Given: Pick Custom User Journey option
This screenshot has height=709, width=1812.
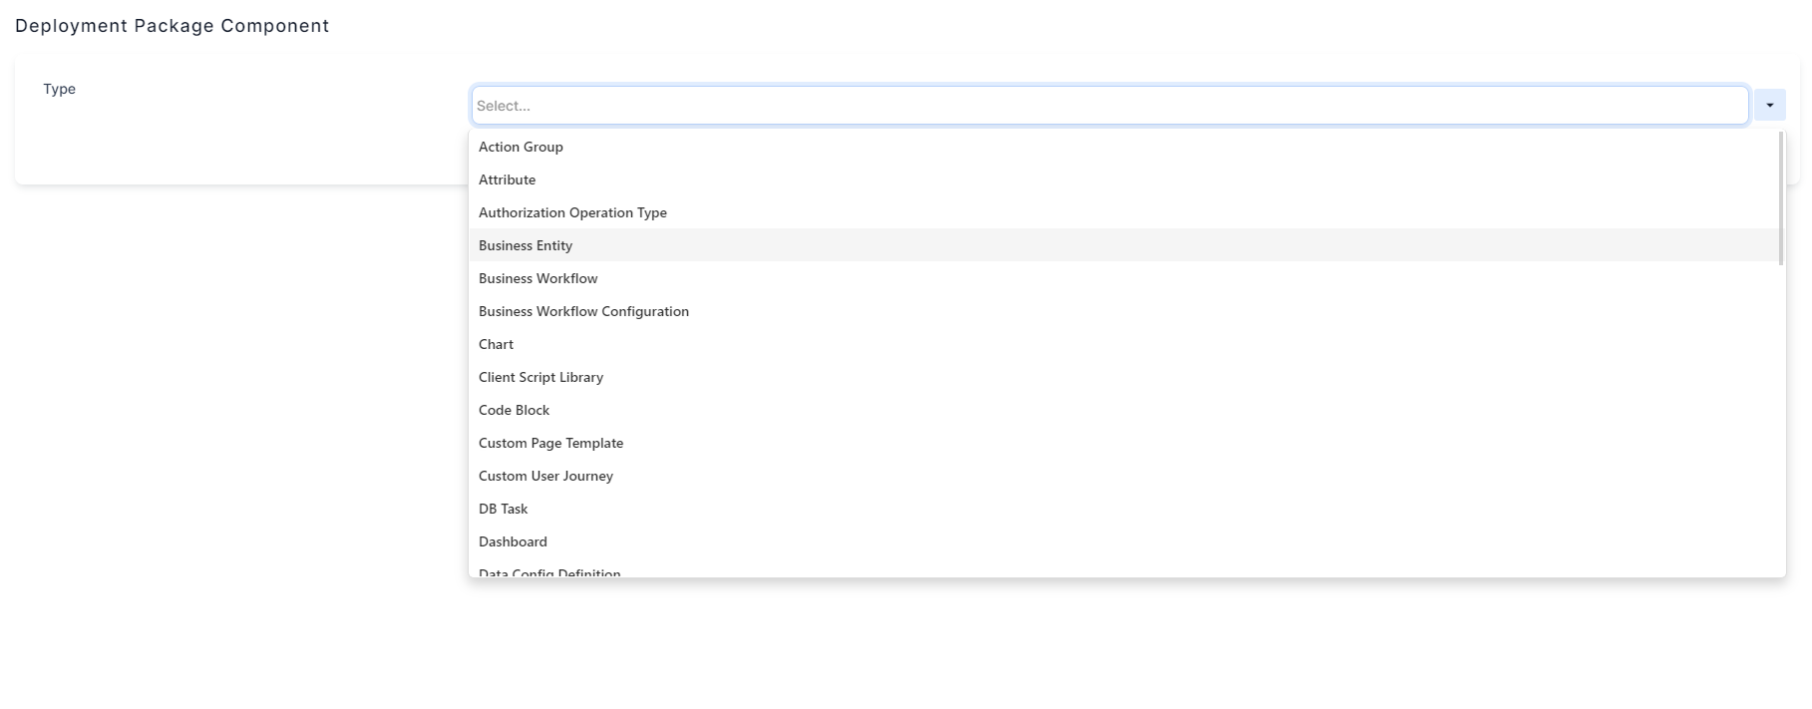Looking at the screenshot, I should [x=545, y=476].
